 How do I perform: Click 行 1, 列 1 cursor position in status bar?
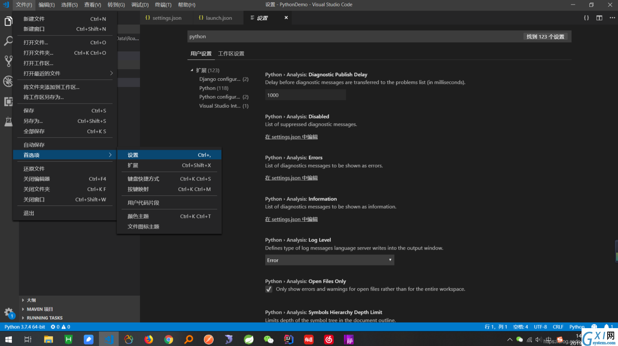pos(496,327)
